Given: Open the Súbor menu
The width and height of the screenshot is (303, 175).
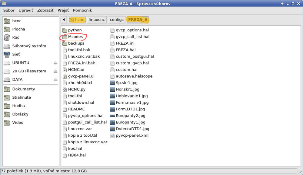Looking at the screenshot, I should [x=9, y=10].
